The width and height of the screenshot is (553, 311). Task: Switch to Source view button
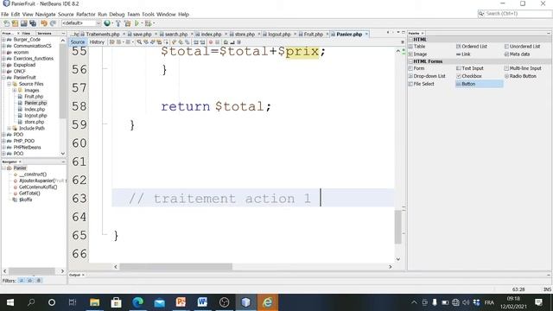[78, 42]
